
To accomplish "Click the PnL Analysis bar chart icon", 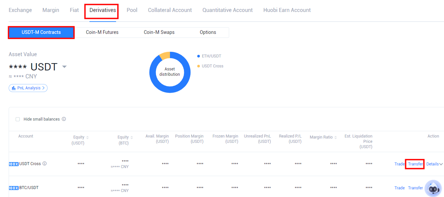I will pos(14,88).
